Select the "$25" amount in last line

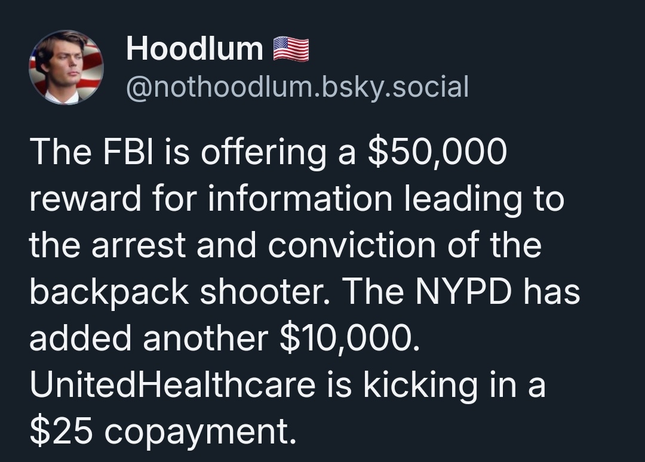pos(60,432)
